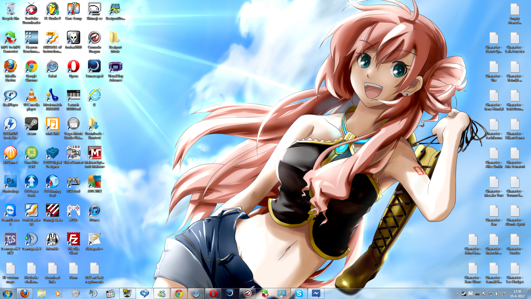Image resolution: width=531 pixels, height=299 pixels.
Task: Select the 'Character - Tachikoma' file
Action: 494,128
